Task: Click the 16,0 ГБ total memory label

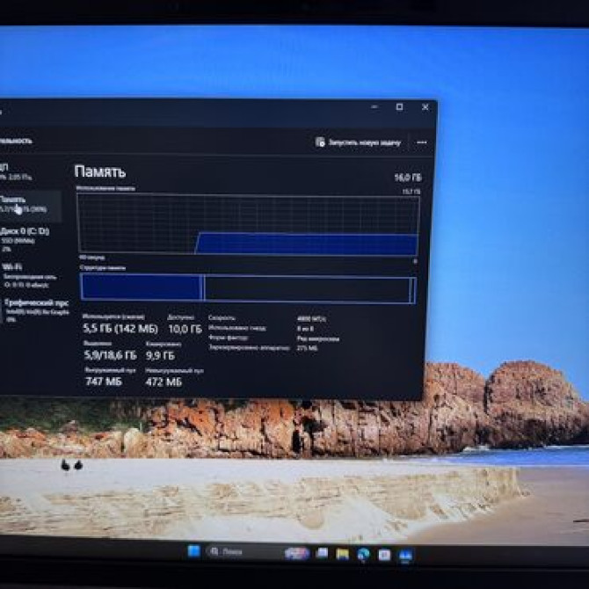Action: click(x=408, y=178)
